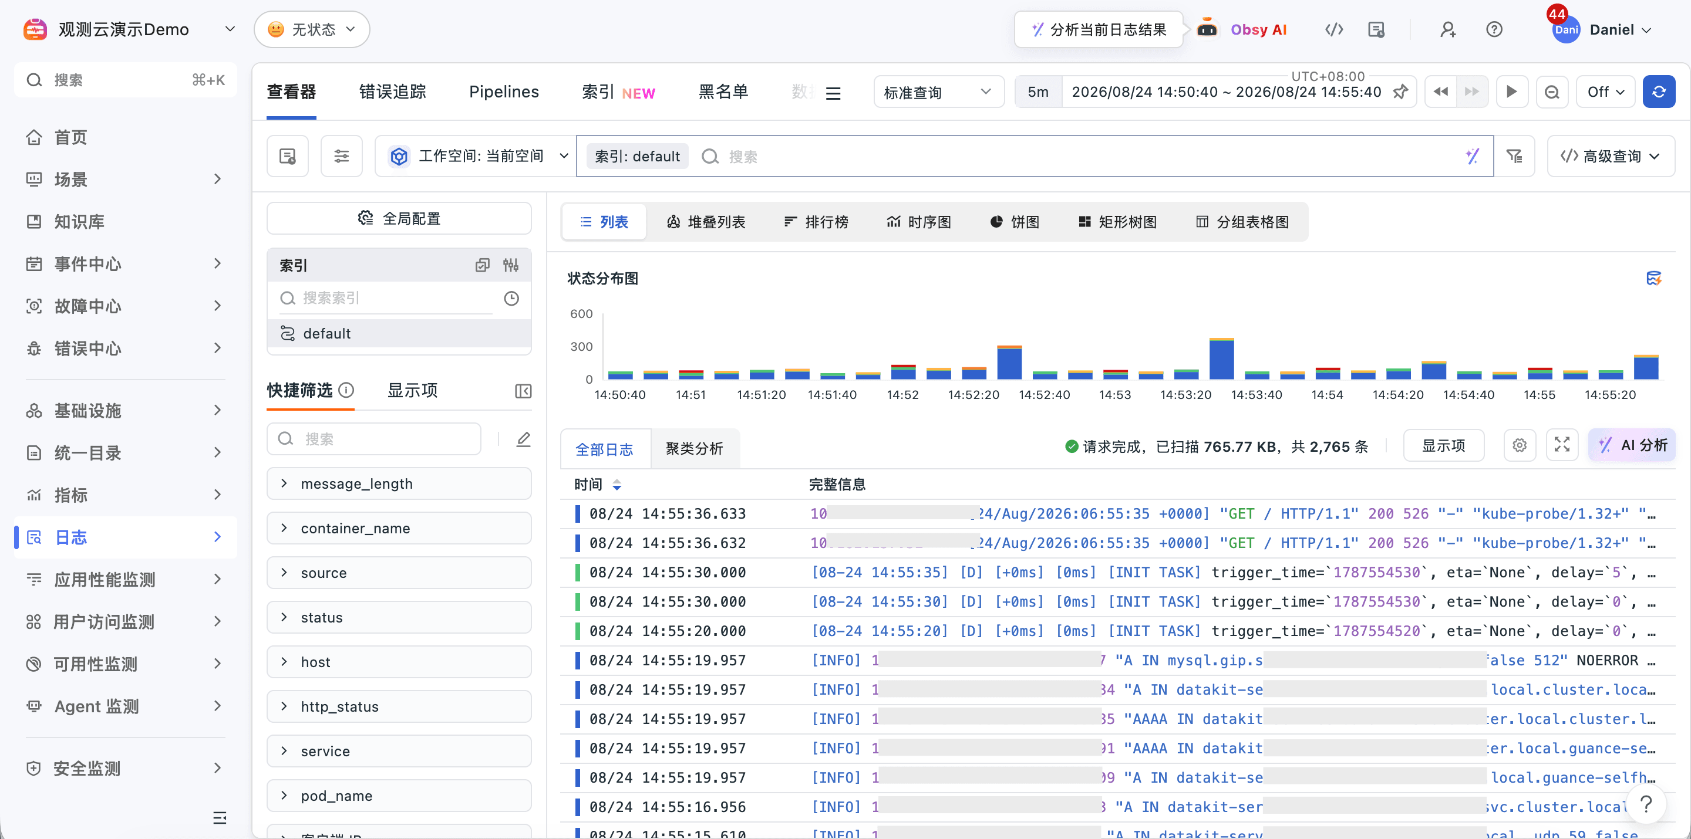Screen dimensions: 1691x839
Task: Open 日志 in the left navigation
Action: click(x=124, y=538)
